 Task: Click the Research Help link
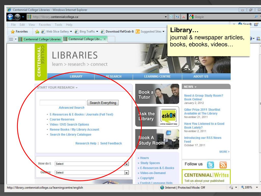86,143
